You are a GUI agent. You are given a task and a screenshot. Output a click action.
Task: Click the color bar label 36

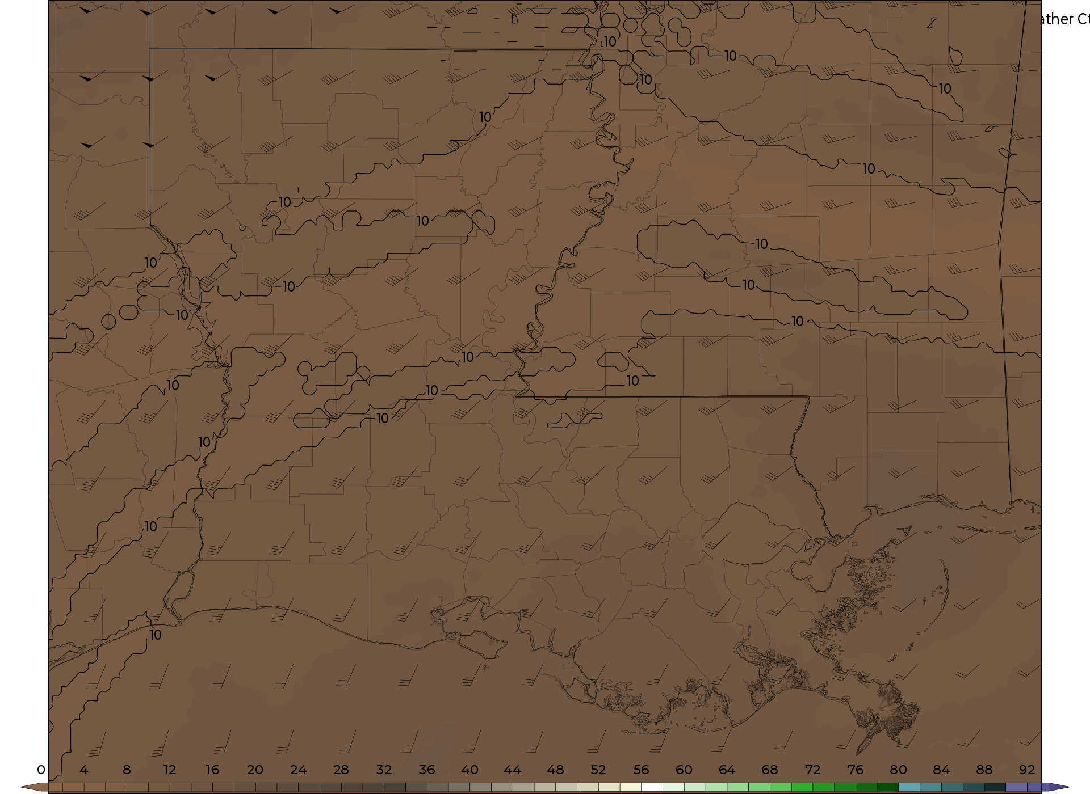pyautogui.click(x=427, y=770)
